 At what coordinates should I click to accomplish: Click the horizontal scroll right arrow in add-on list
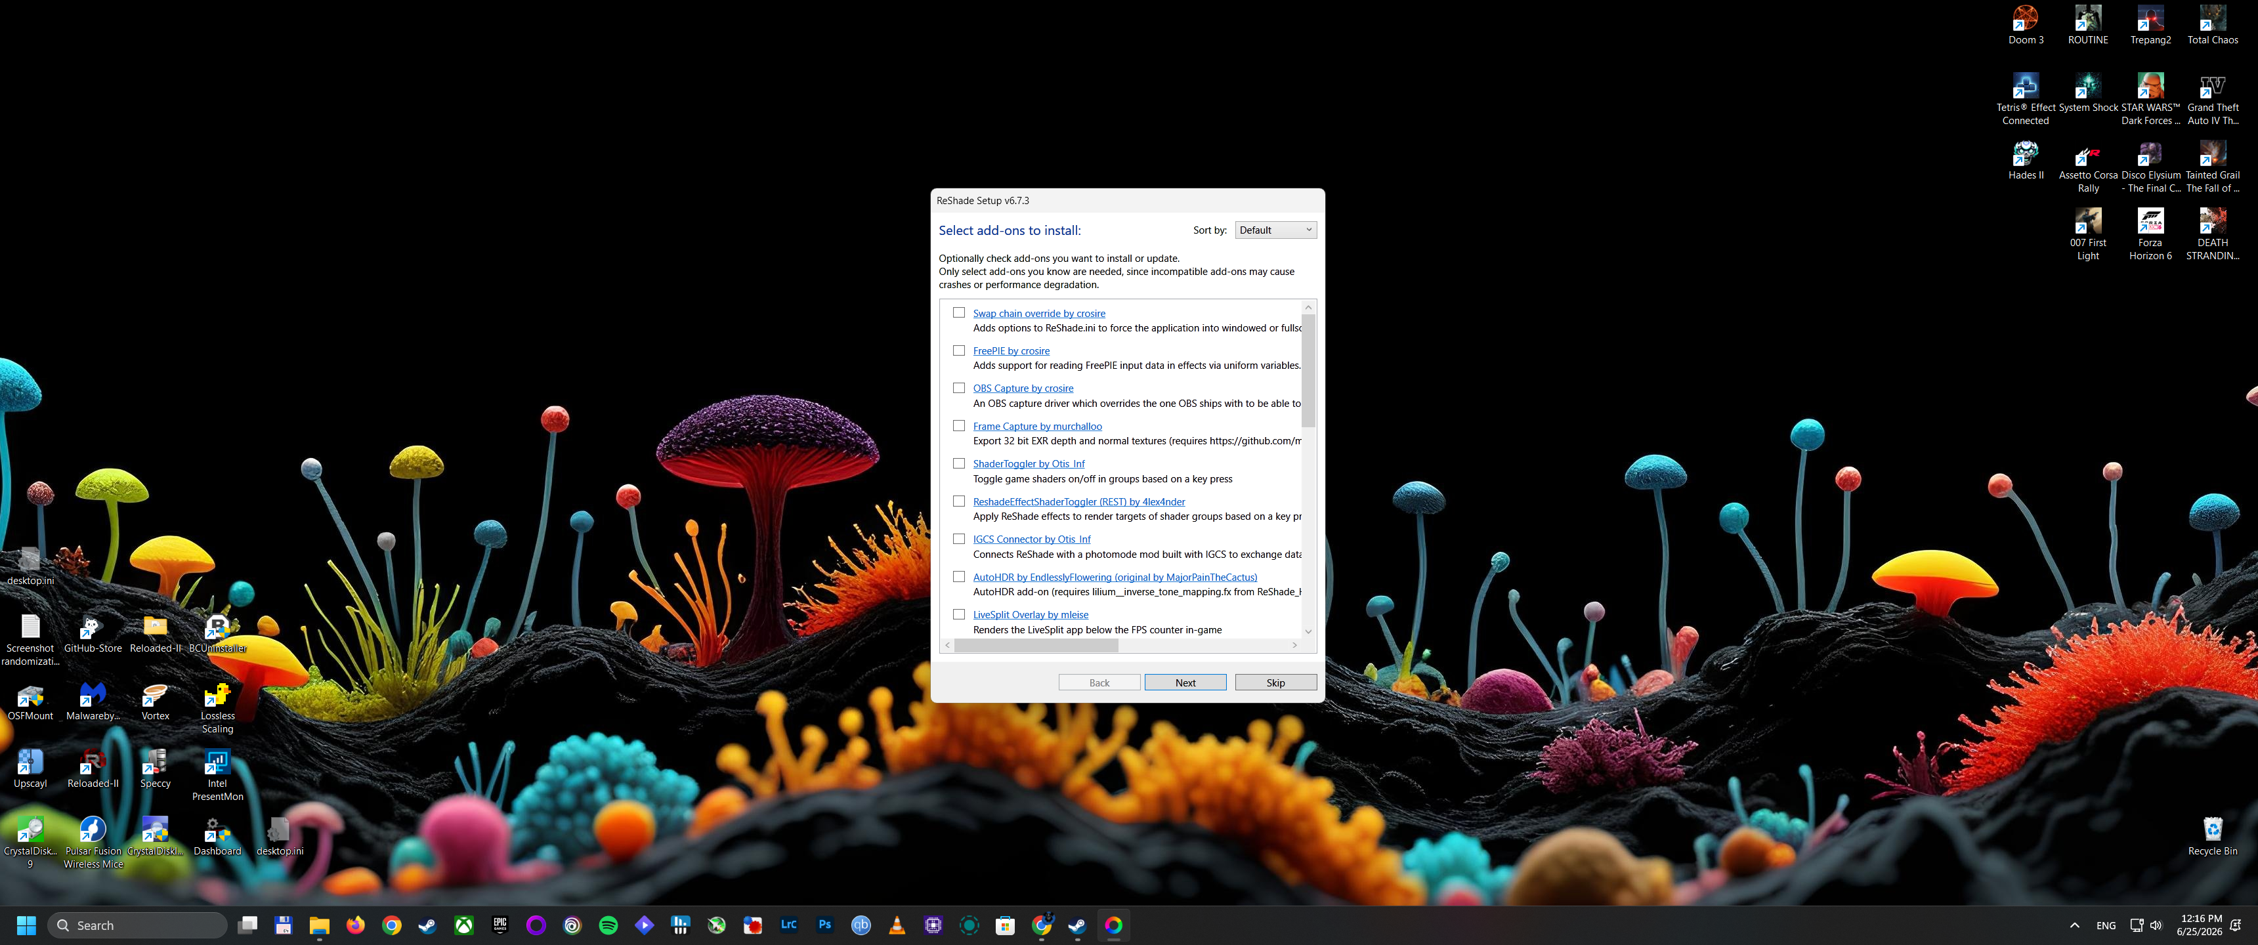coord(1294,645)
